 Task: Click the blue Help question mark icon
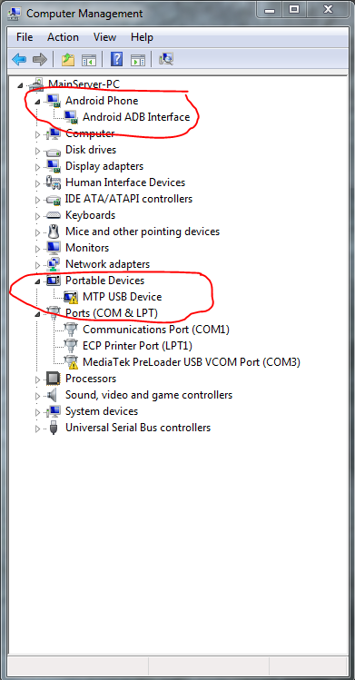[x=116, y=59]
